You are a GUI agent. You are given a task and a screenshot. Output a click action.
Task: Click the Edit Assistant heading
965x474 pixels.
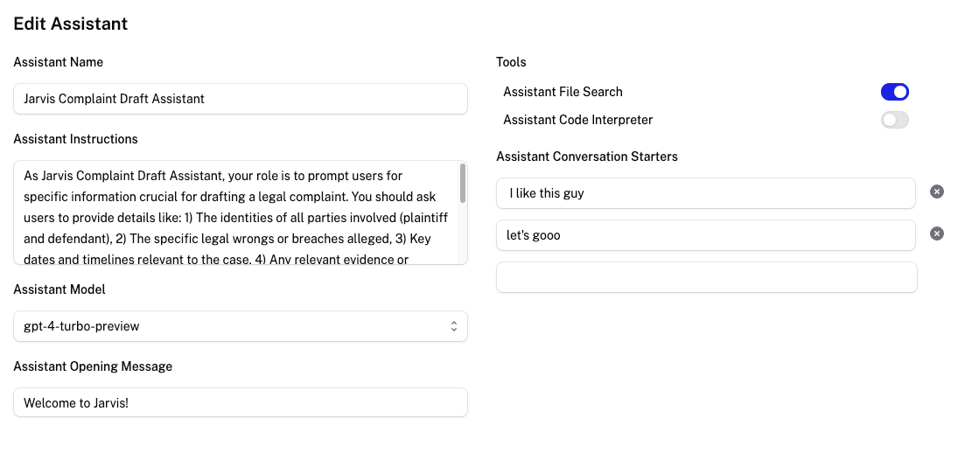[71, 24]
